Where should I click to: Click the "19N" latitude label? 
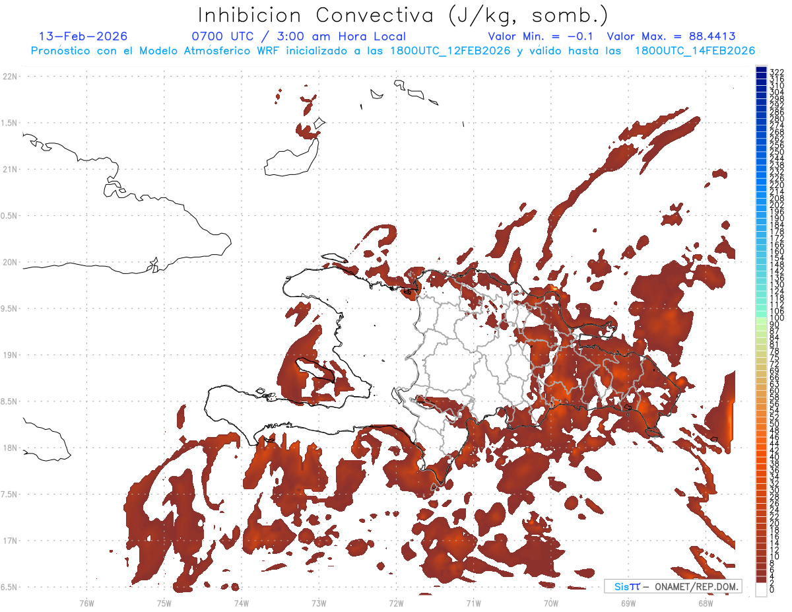tap(10, 355)
